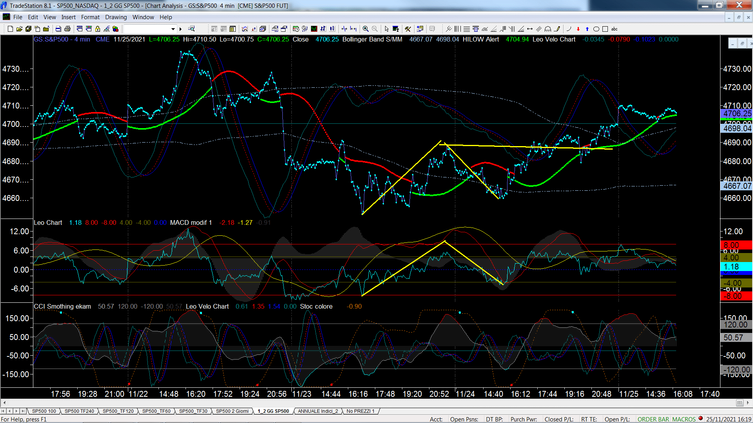
Task: Open the Drawing menu
Action: pos(116,17)
